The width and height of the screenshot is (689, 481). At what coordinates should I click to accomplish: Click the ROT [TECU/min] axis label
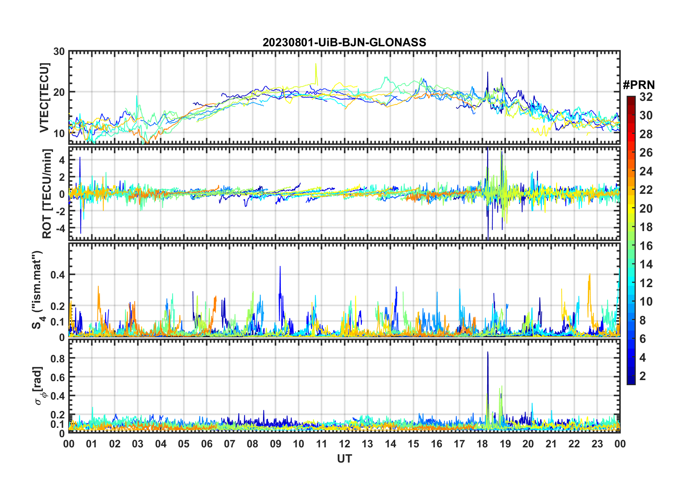click(x=47, y=193)
